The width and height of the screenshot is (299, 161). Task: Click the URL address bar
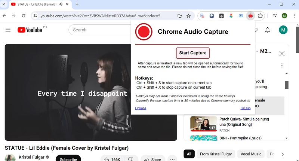pos(100,16)
